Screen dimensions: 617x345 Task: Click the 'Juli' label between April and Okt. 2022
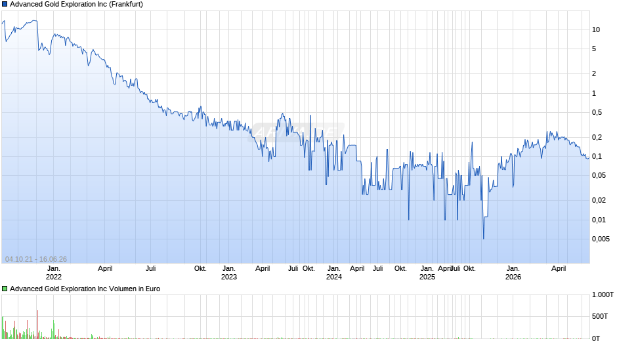click(x=151, y=269)
